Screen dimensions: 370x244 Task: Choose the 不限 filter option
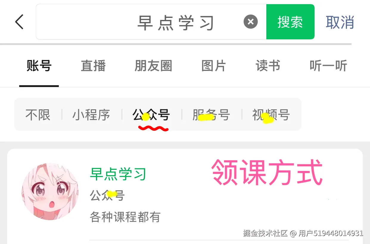pos(38,115)
